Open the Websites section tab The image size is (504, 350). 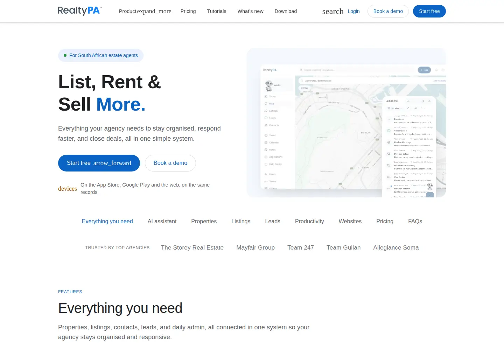(x=350, y=222)
